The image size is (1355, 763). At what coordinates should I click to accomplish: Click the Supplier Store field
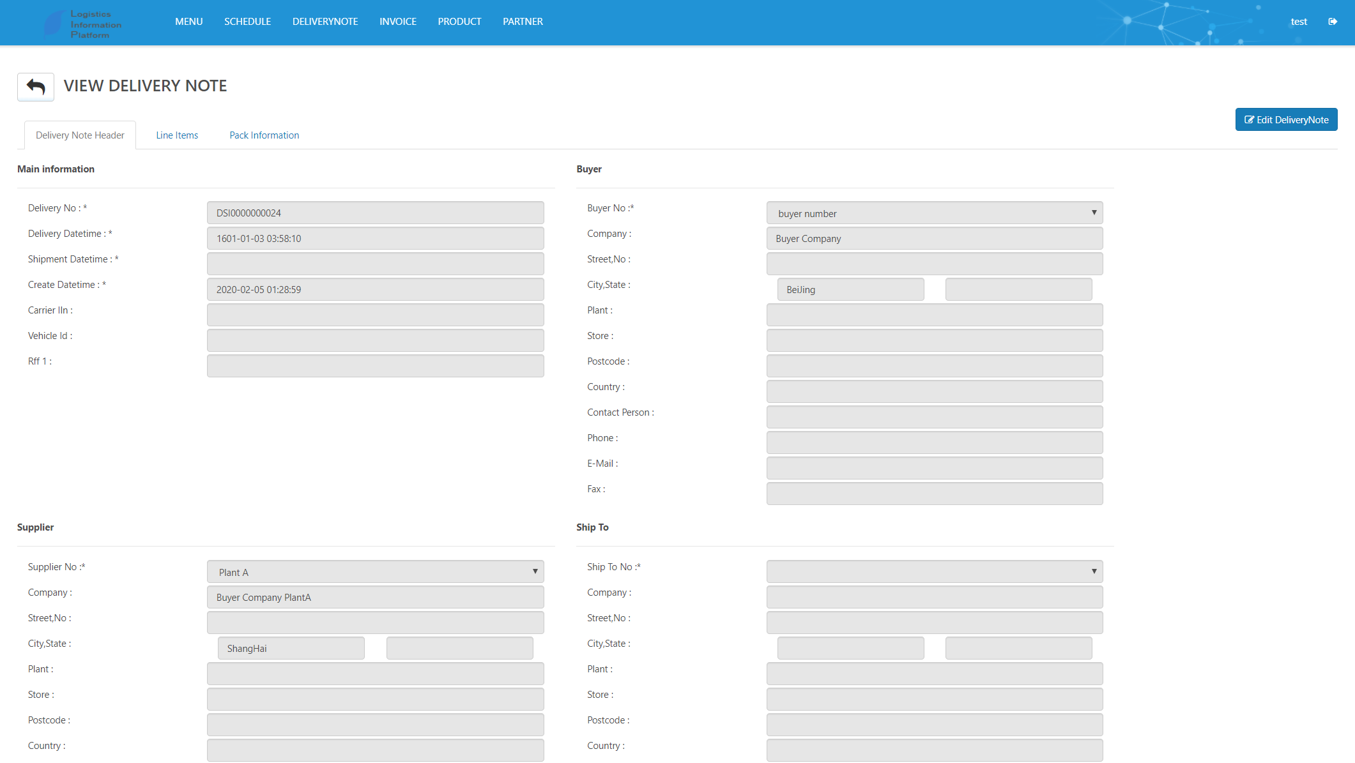click(x=376, y=700)
